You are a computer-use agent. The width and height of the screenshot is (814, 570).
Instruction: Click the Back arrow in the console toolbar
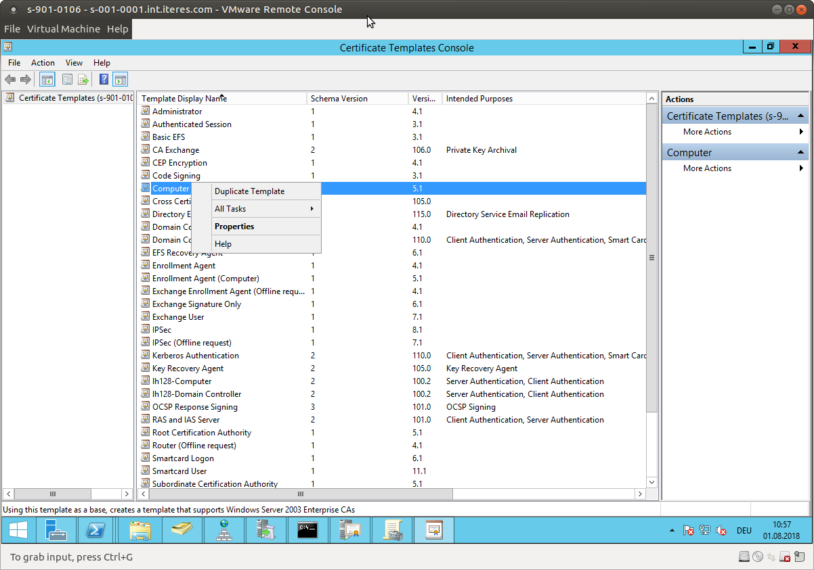click(10, 80)
